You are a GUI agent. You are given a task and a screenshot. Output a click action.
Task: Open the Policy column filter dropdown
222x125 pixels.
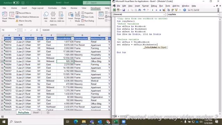(12, 39)
